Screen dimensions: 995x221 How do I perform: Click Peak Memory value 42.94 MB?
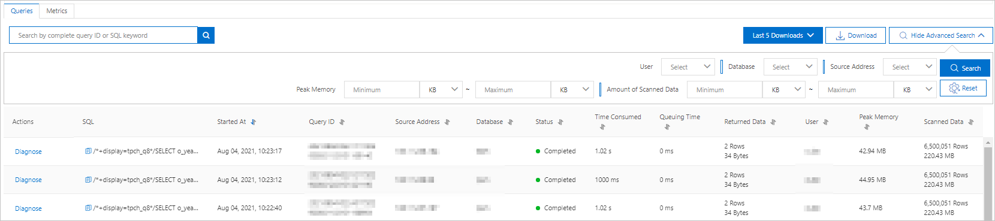pos(872,151)
